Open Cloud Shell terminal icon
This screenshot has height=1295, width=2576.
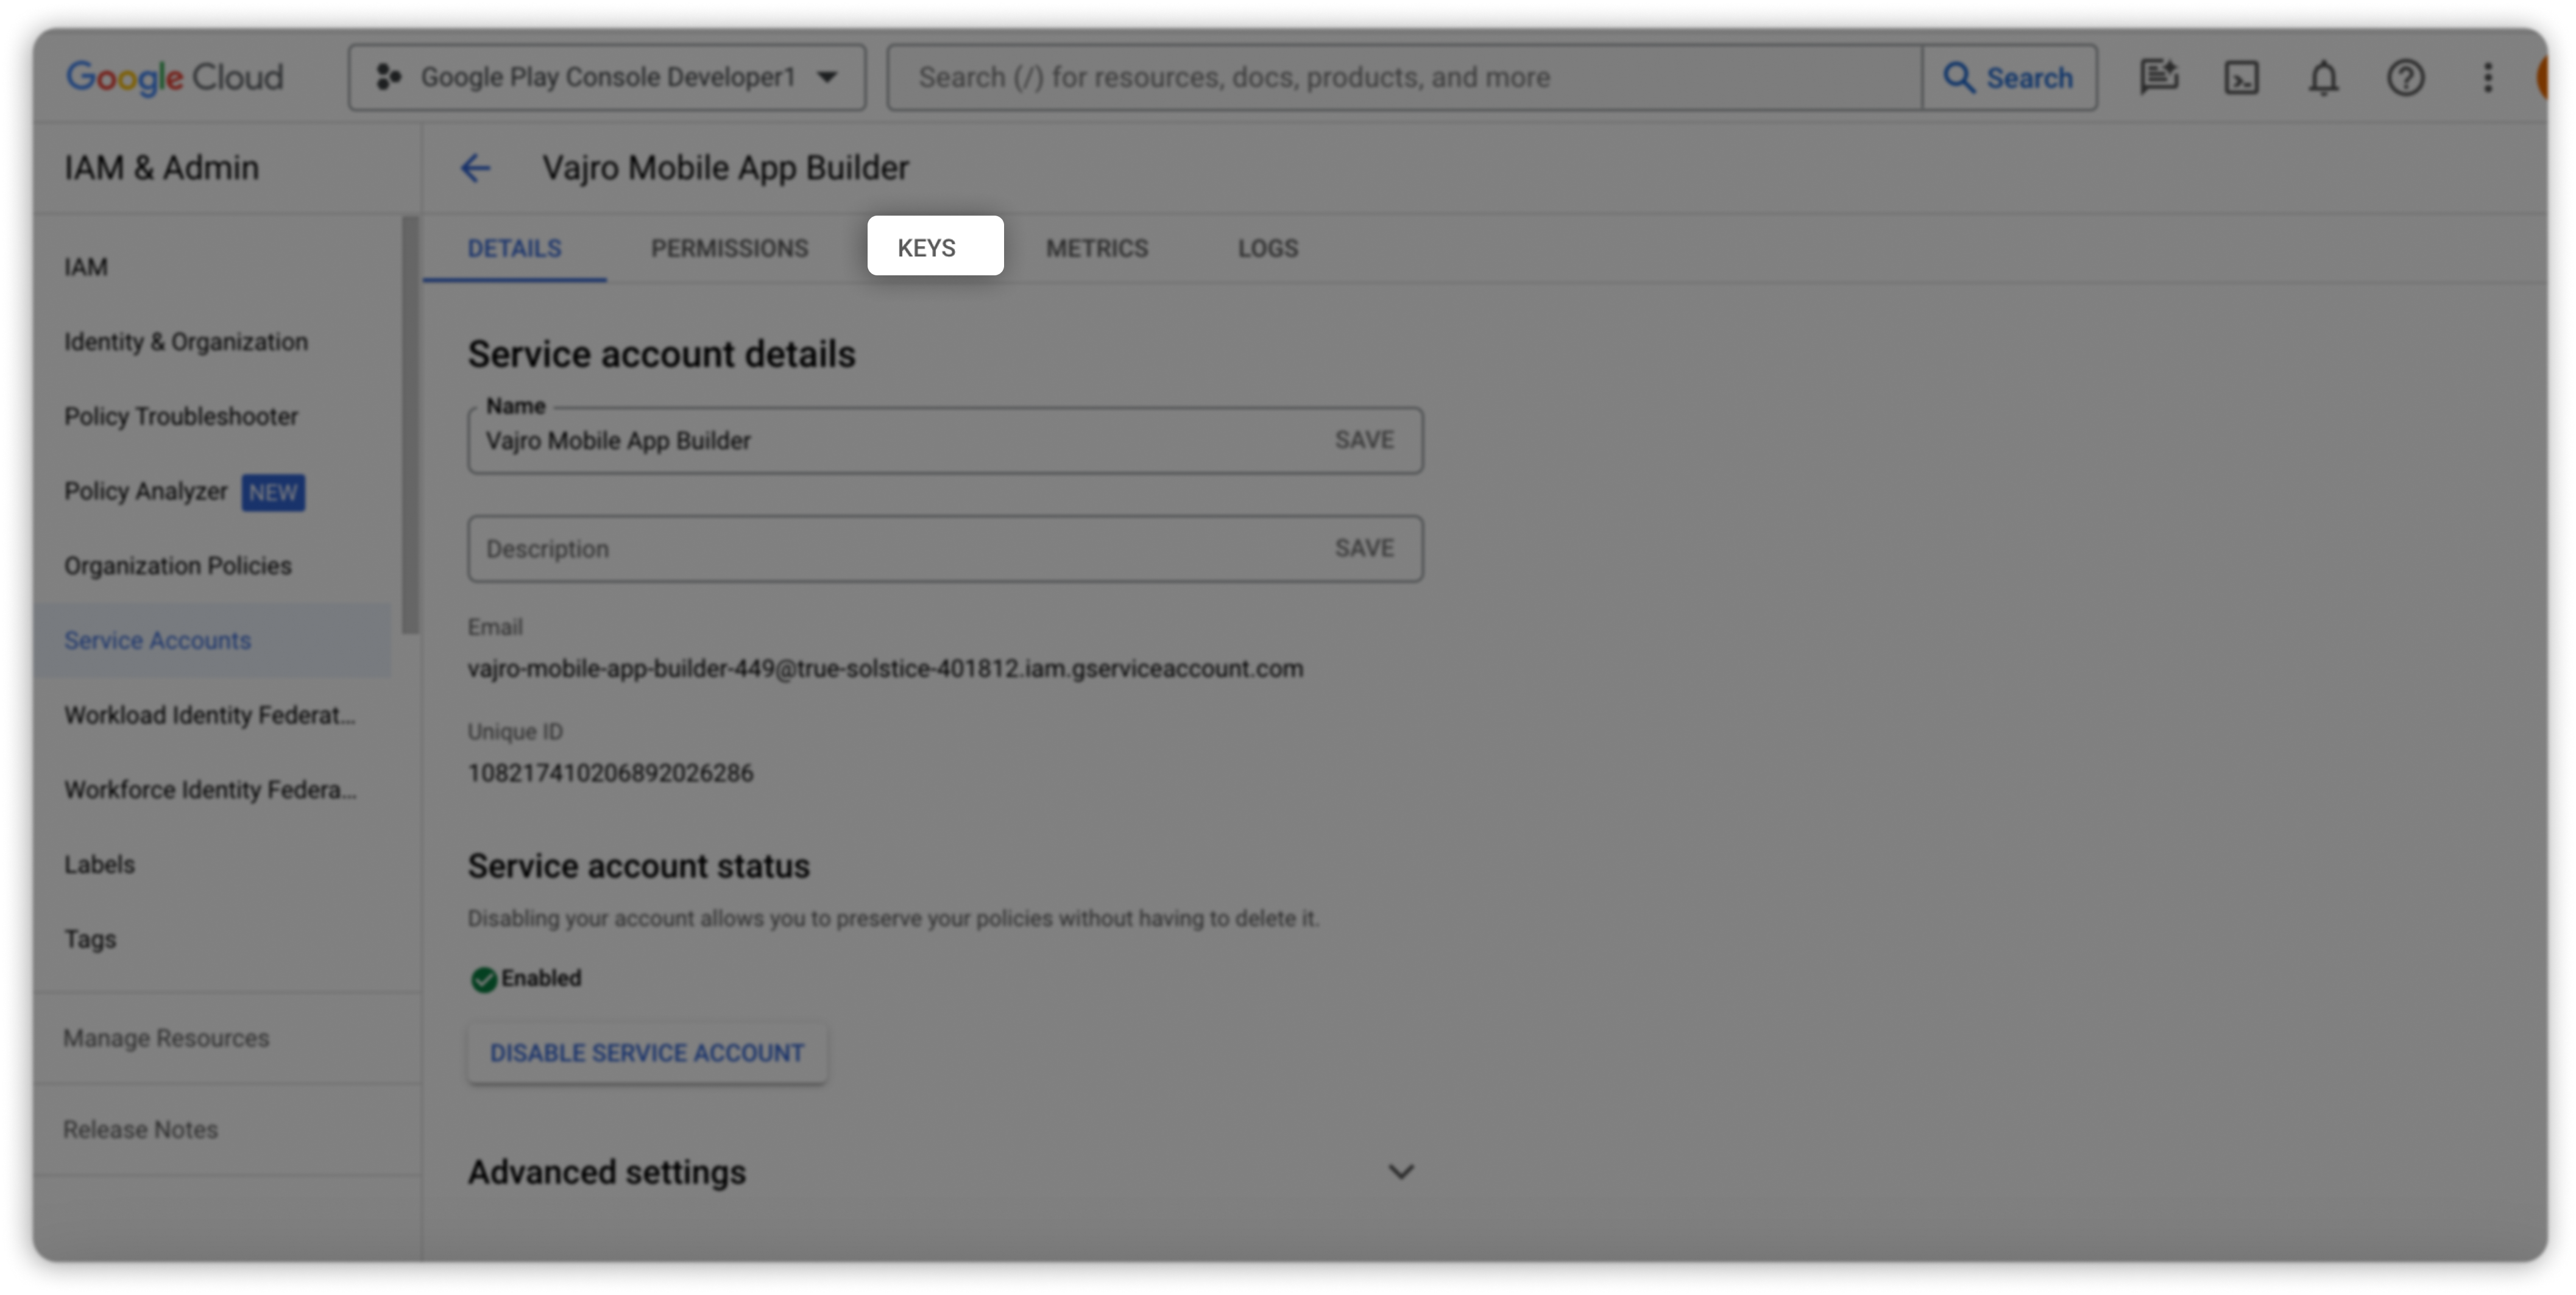coord(2241,78)
